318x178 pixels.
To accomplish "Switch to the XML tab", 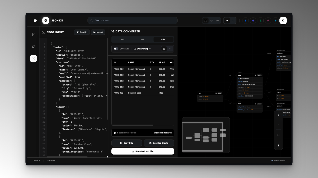I will point(143,39).
